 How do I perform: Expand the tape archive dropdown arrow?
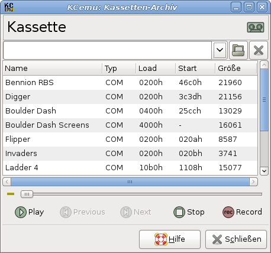(x=220, y=50)
